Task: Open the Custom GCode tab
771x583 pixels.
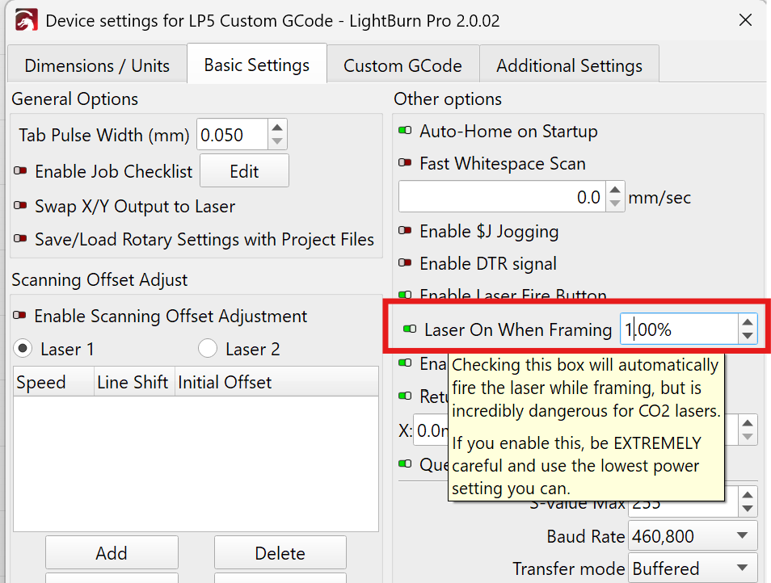Action: 402,65
